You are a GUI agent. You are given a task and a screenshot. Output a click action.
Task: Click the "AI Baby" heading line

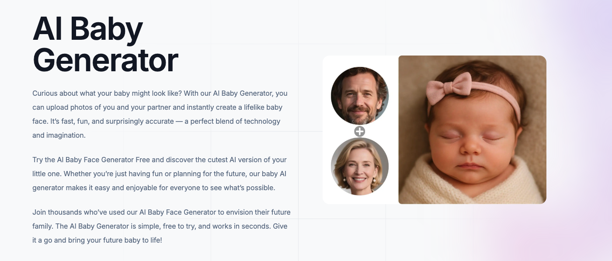88,29
